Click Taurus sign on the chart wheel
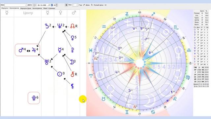The width and height of the screenshot is (211, 119). tap(104, 99)
